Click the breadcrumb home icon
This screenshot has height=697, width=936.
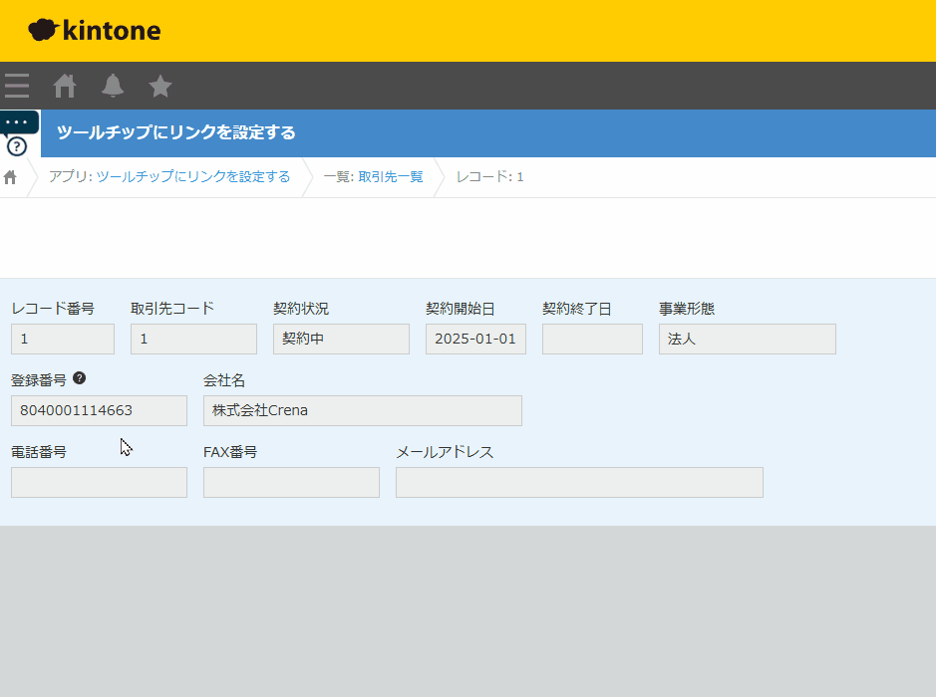[11, 177]
